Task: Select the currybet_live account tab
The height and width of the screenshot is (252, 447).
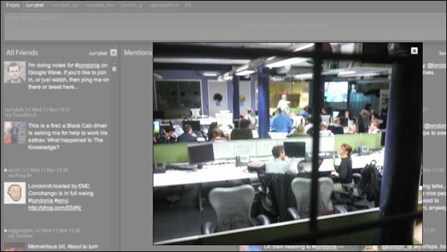Action: pos(100,6)
